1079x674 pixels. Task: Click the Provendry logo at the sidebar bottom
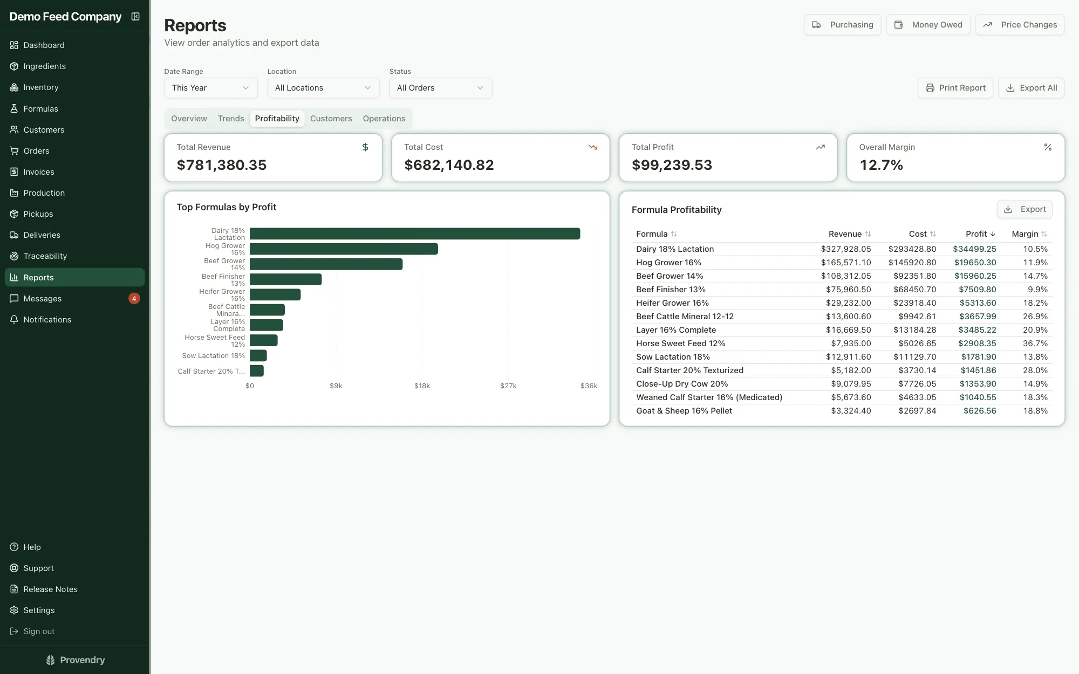point(75,660)
